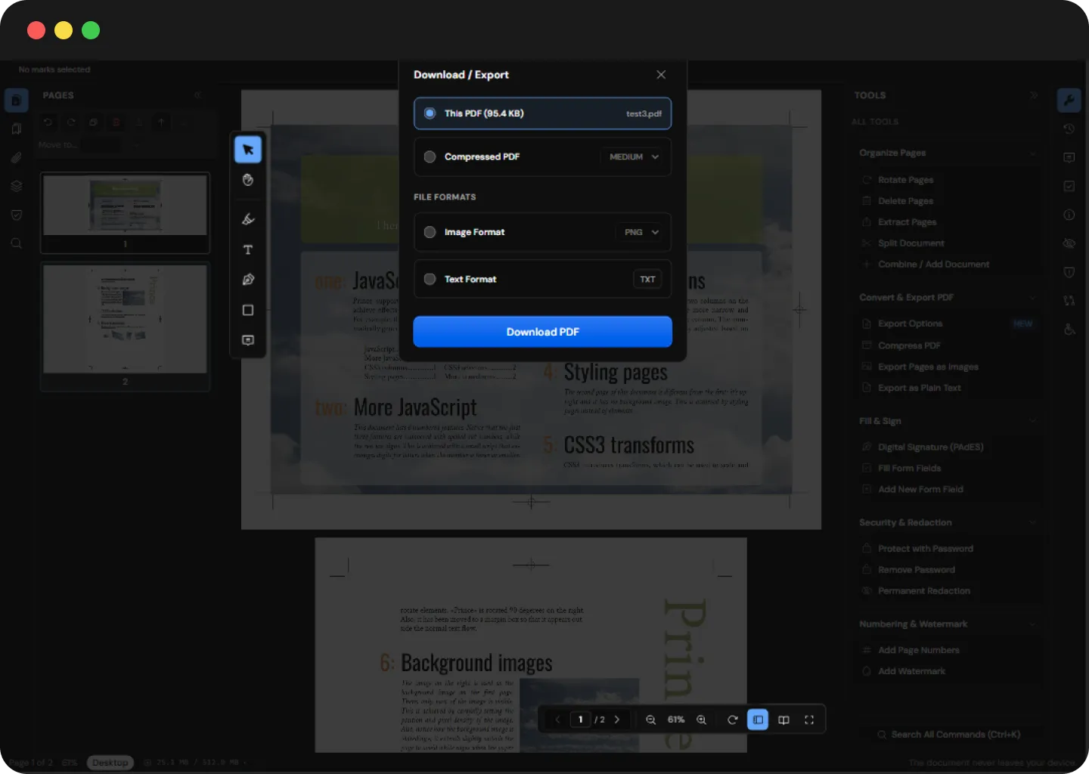
Task: Collapse the Fill & Sign section
Action: coord(1032,421)
